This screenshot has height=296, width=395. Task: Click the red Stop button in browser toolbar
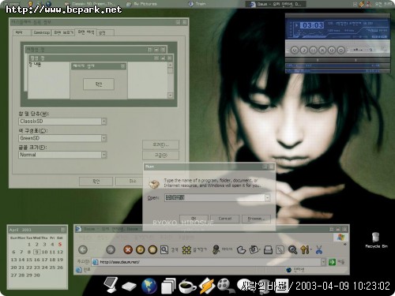tap(128, 249)
